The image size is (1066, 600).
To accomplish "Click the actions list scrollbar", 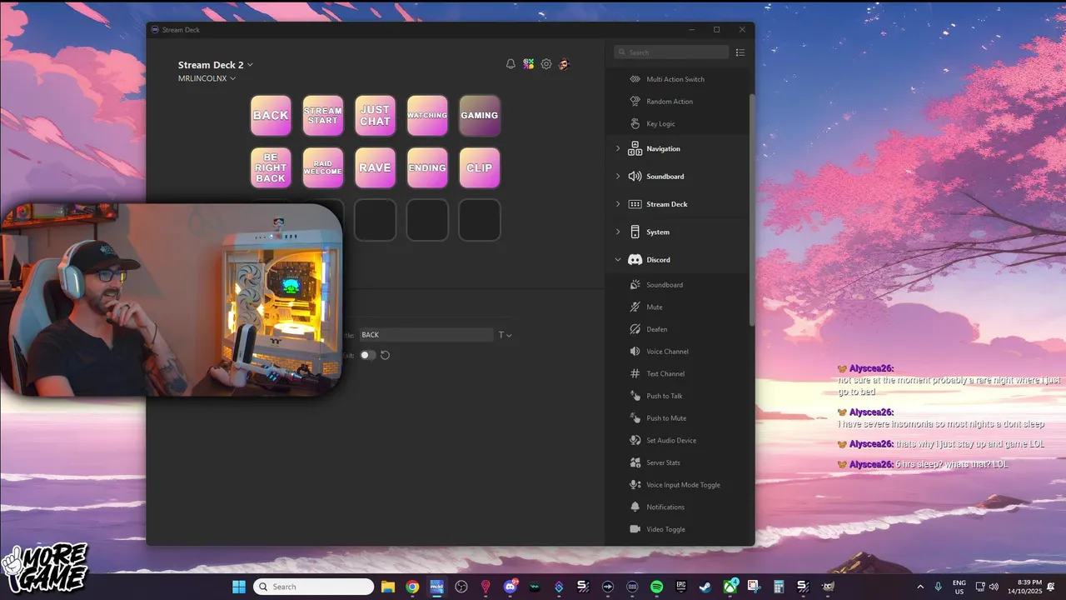I will click(x=751, y=208).
